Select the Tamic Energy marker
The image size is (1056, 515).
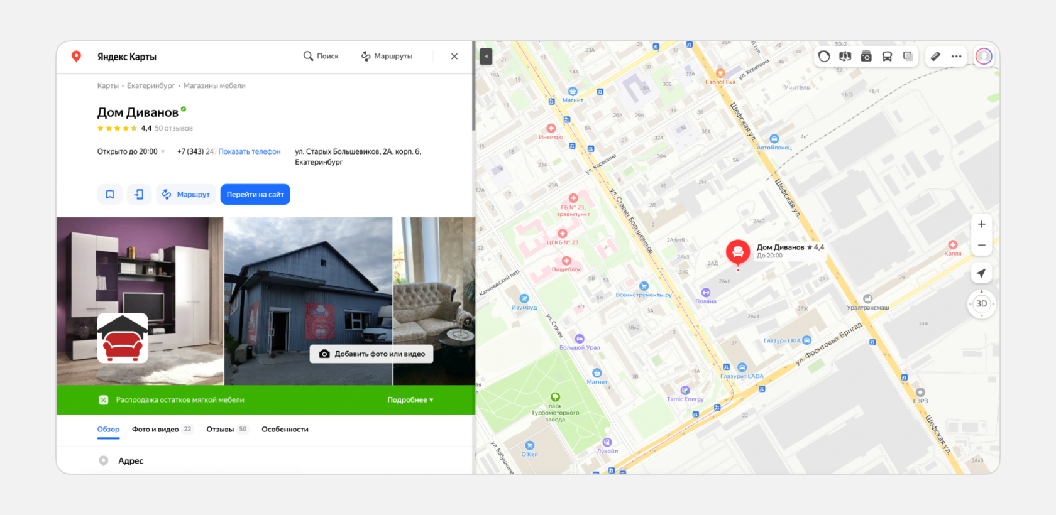685,391
